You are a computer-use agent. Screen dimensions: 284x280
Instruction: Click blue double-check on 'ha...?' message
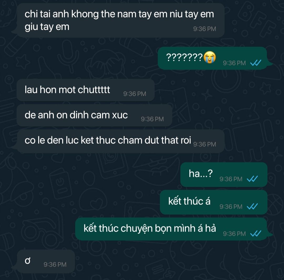252,179
